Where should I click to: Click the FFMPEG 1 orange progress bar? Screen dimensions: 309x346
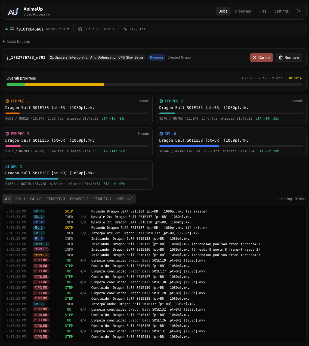[x=77, y=113]
